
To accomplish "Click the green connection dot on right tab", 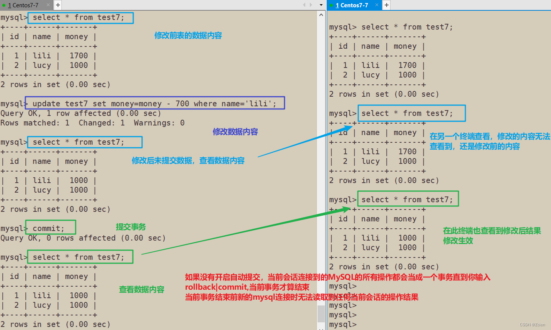I will point(331,5).
